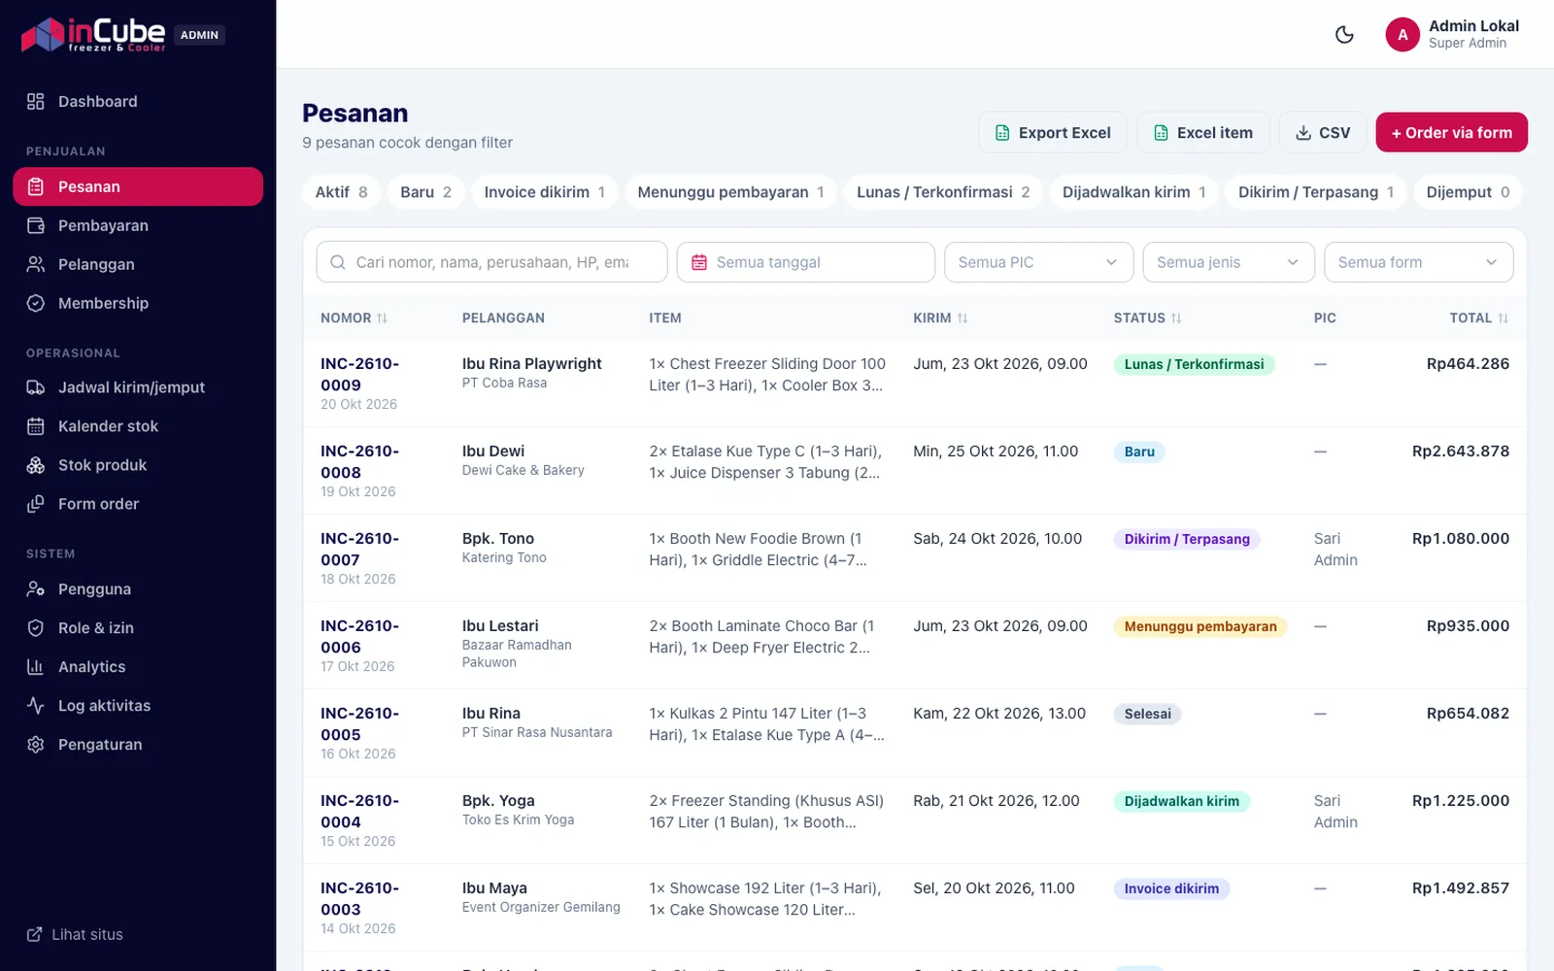Download orders as CSV
Image resolution: width=1554 pixels, height=971 pixels.
[1323, 133]
